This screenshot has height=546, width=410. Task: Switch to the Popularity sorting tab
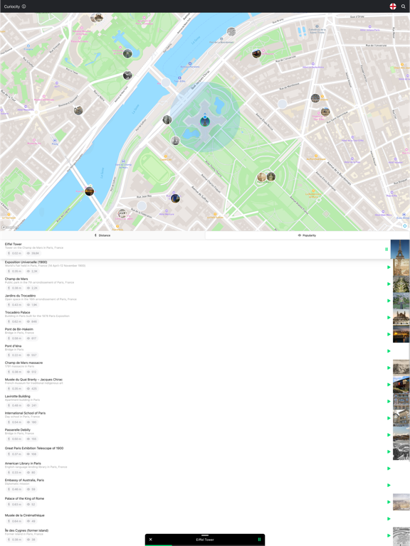[x=307, y=235]
